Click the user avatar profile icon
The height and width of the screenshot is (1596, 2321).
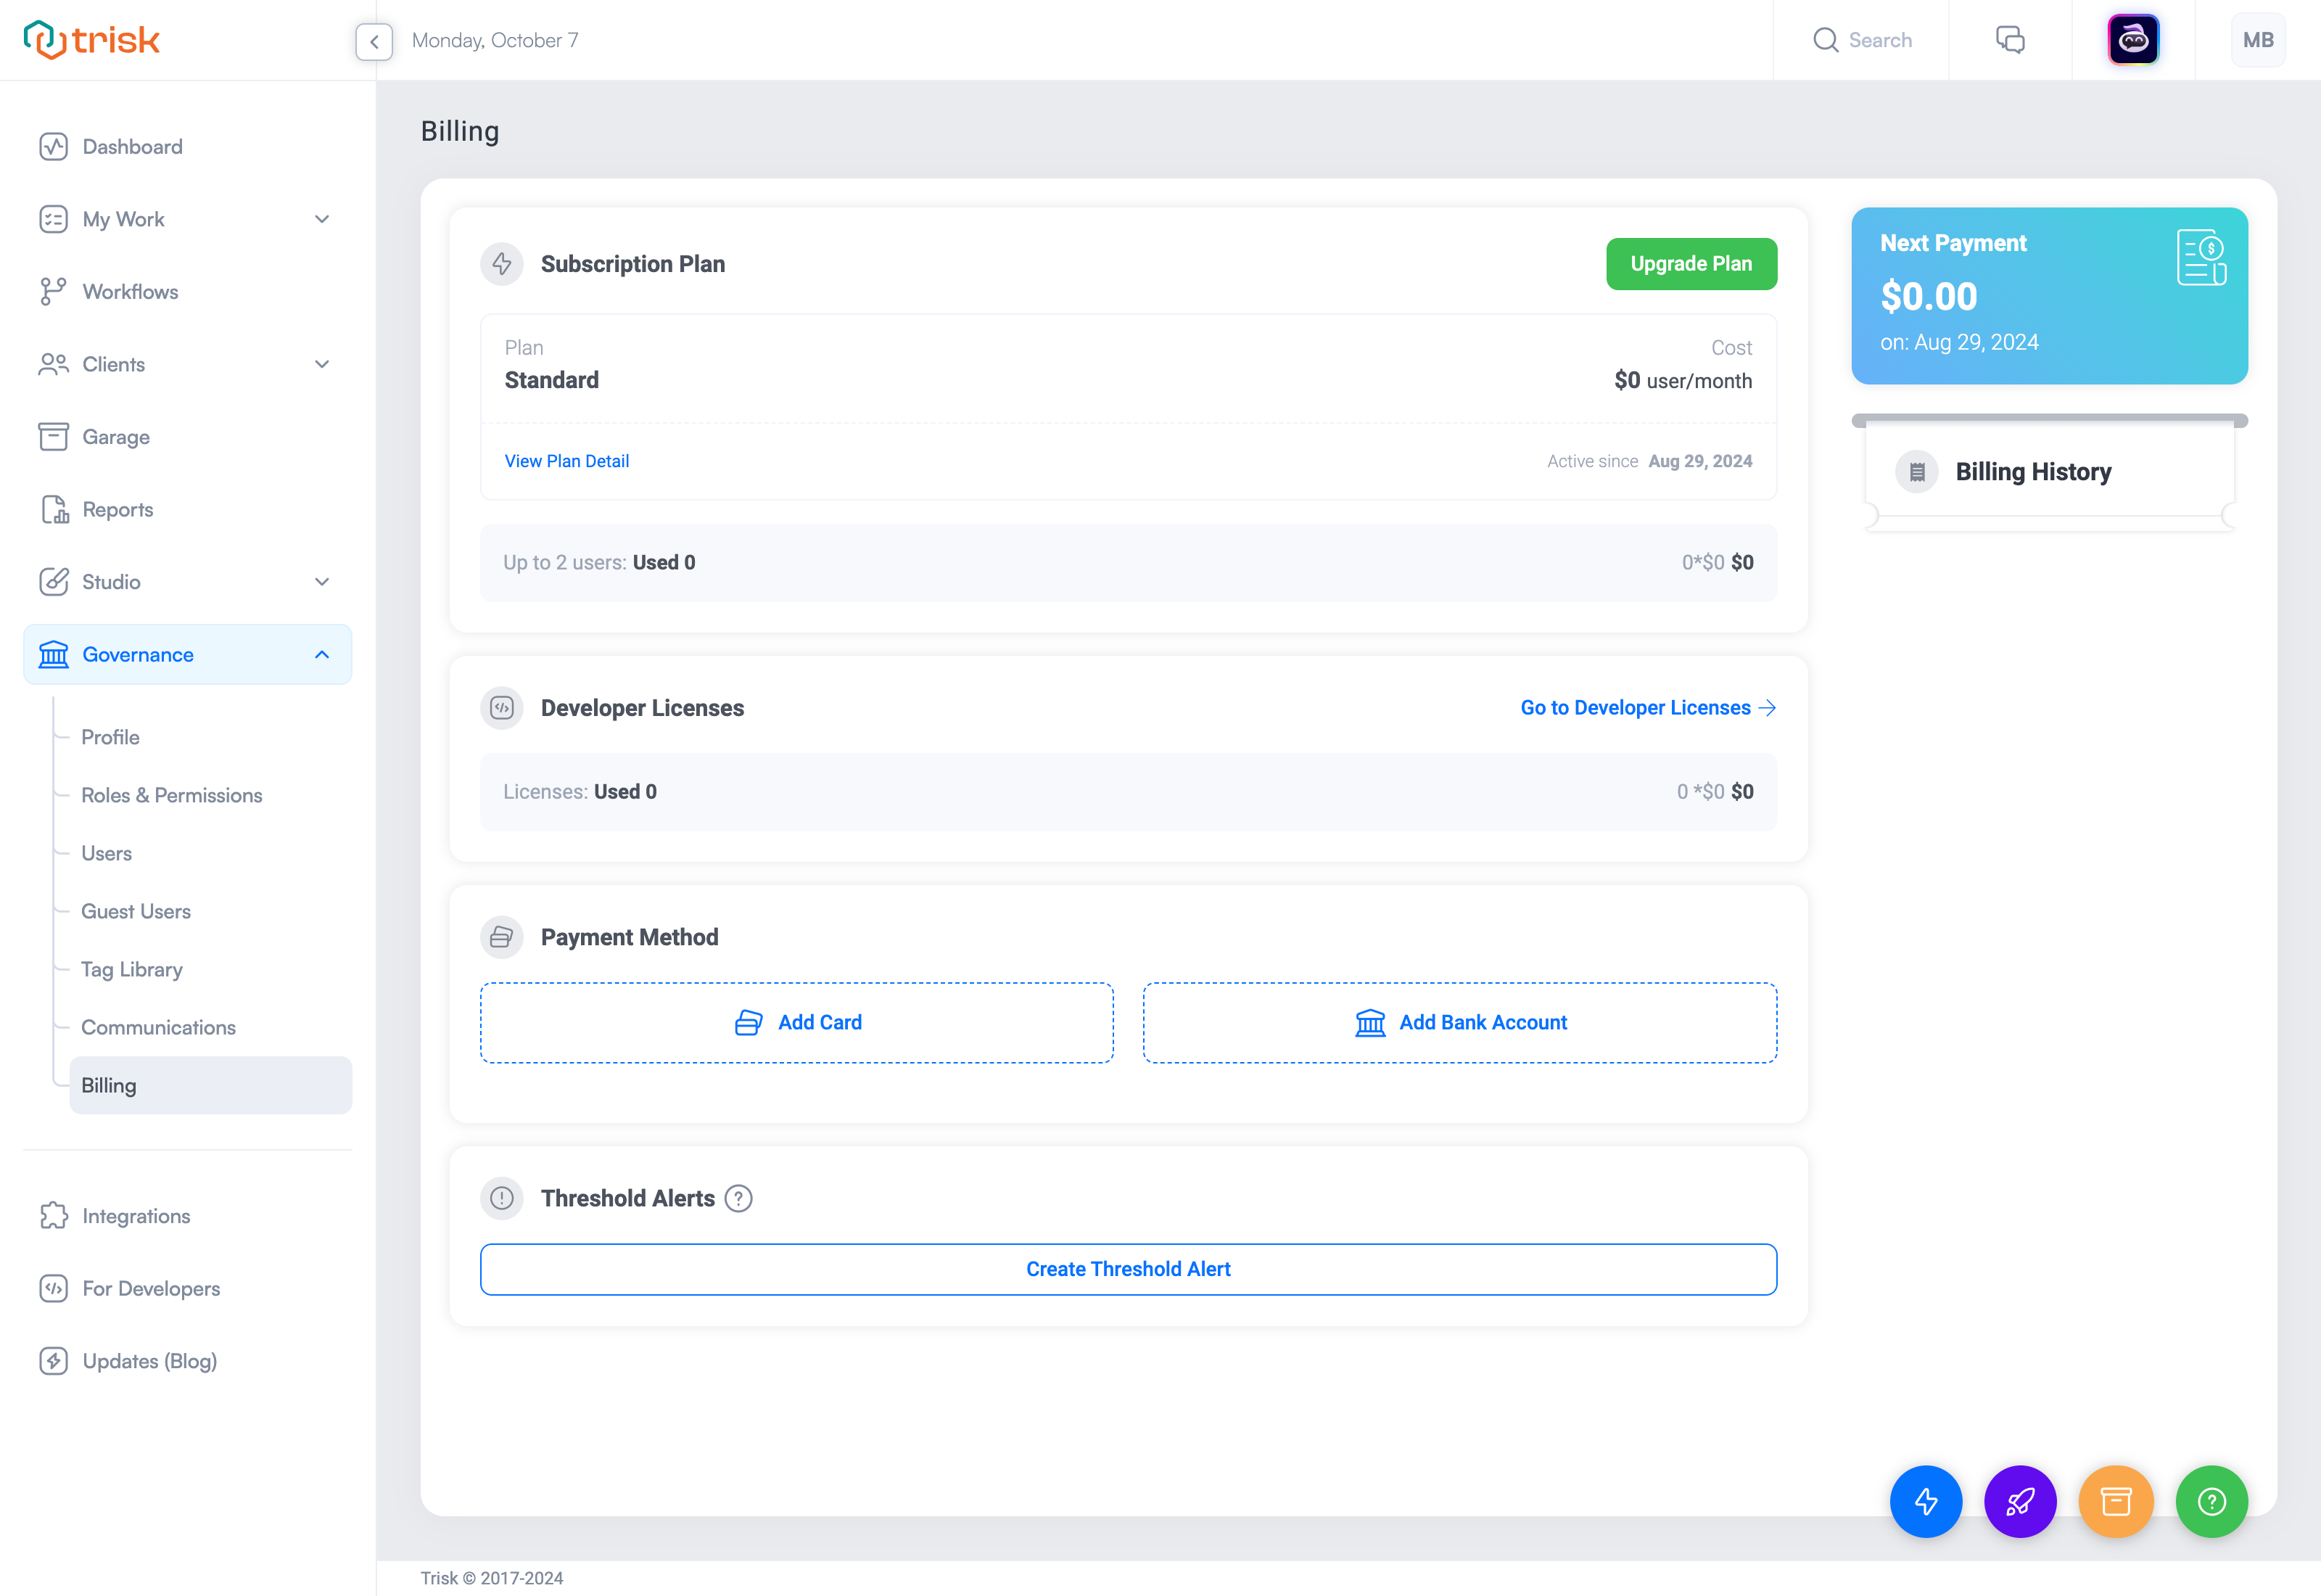[2259, 38]
